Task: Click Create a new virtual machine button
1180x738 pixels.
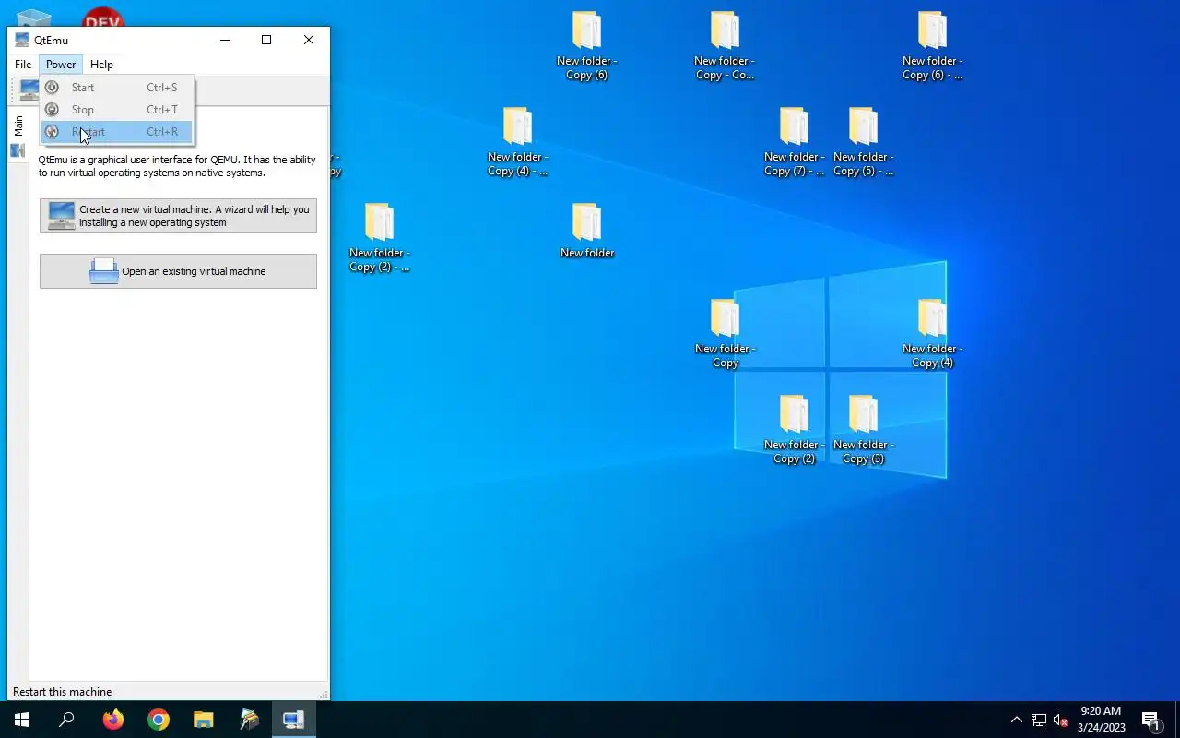Action: 178,216
